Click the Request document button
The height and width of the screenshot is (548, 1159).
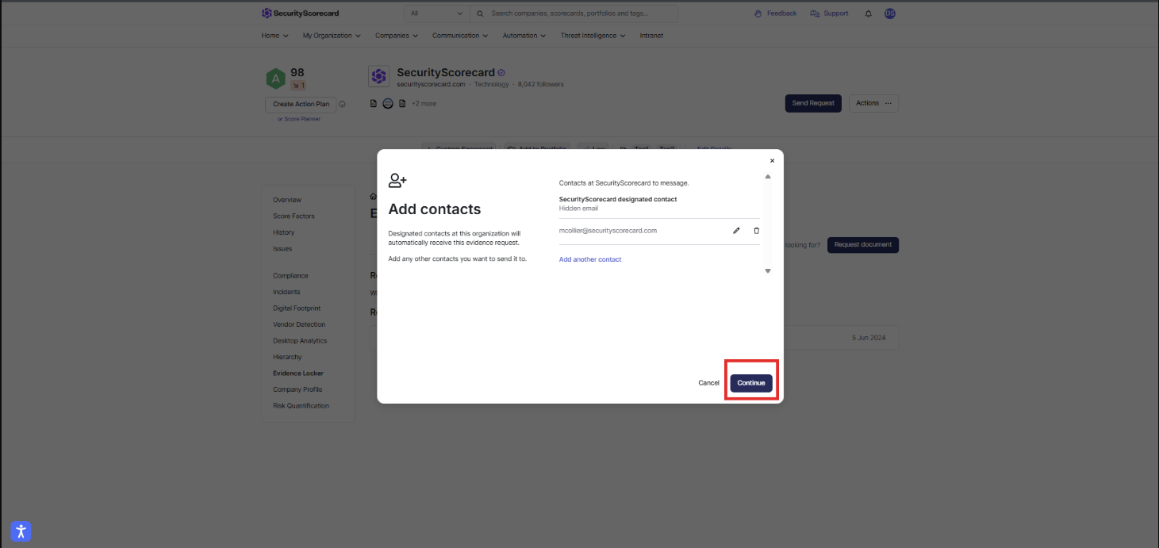(862, 244)
